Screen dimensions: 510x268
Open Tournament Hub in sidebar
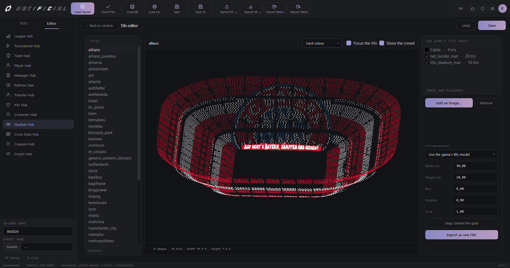click(38, 46)
